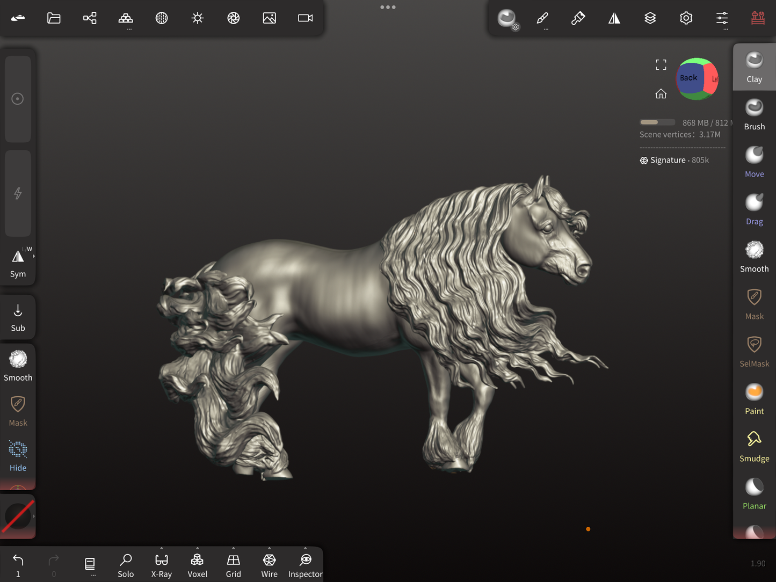Expand the top three-dots handle
Screen dimensions: 776x582
coord(388,8)
